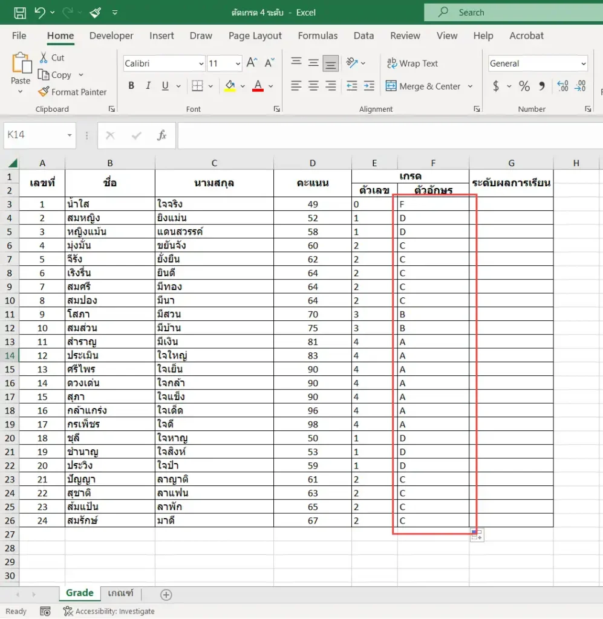Click the Undo arrow icon
The image size is (603, 619).
(x=40, y=13)
